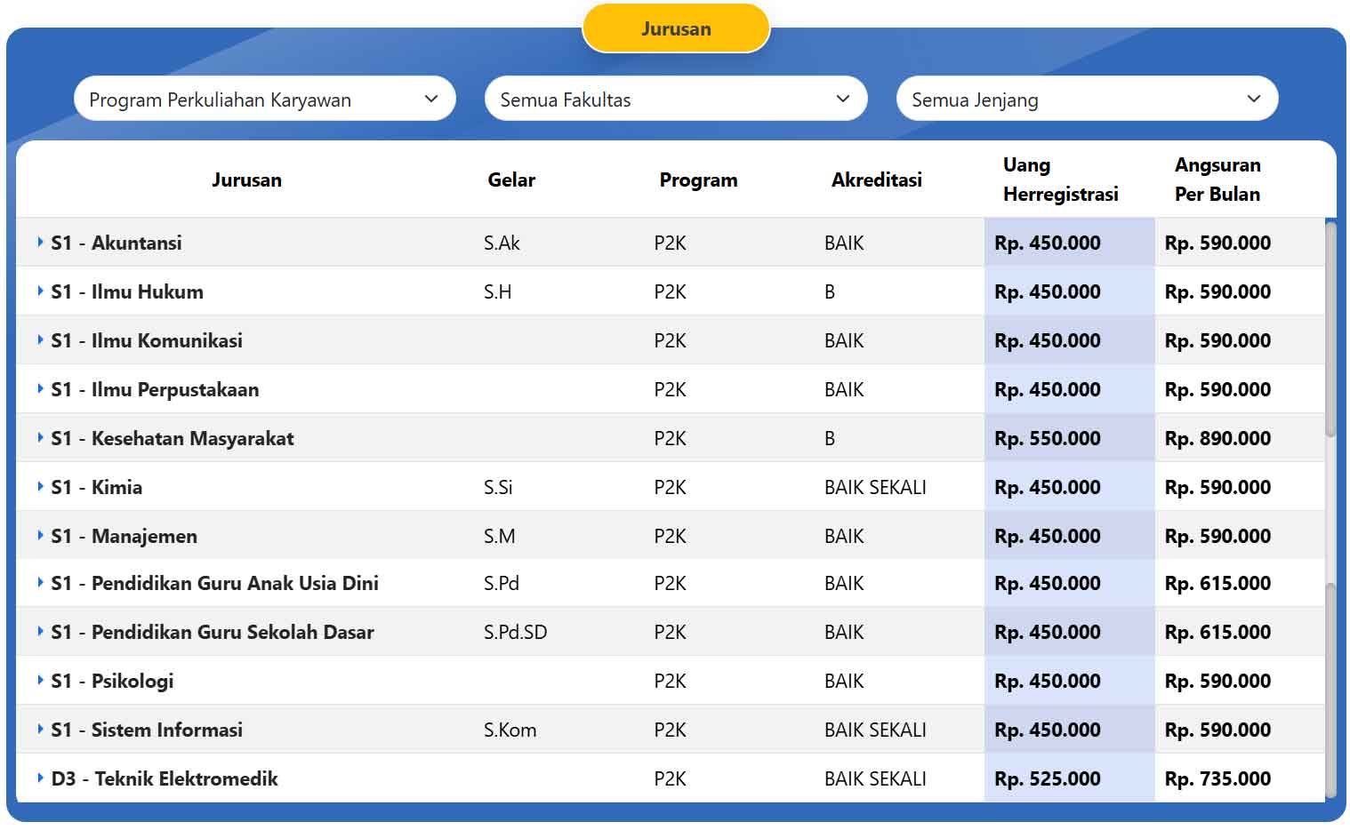The width and height of the screenshot is (1350, 830).
Task: Click the arrow beside S1 - Psikologi
Action: pos(40,680)
